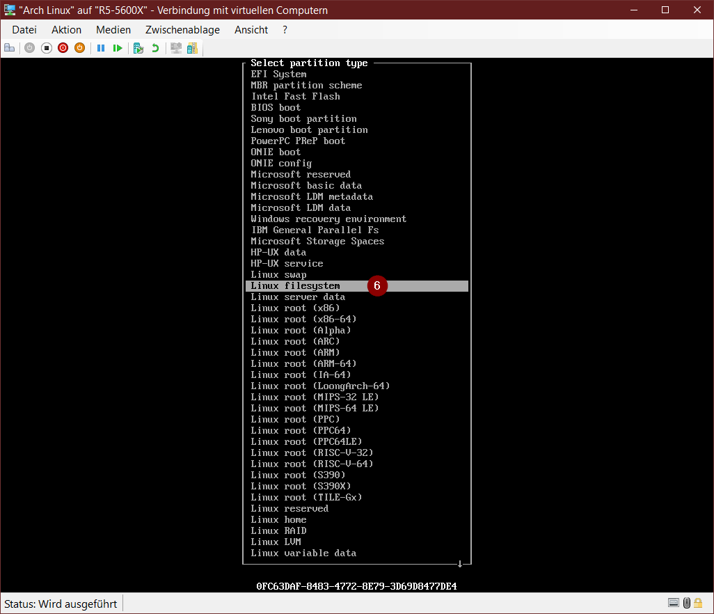The height and width of the screenshot is (614, 714).
Task: Click the keyboard icon in the status bar
Action: click(674, 603)
